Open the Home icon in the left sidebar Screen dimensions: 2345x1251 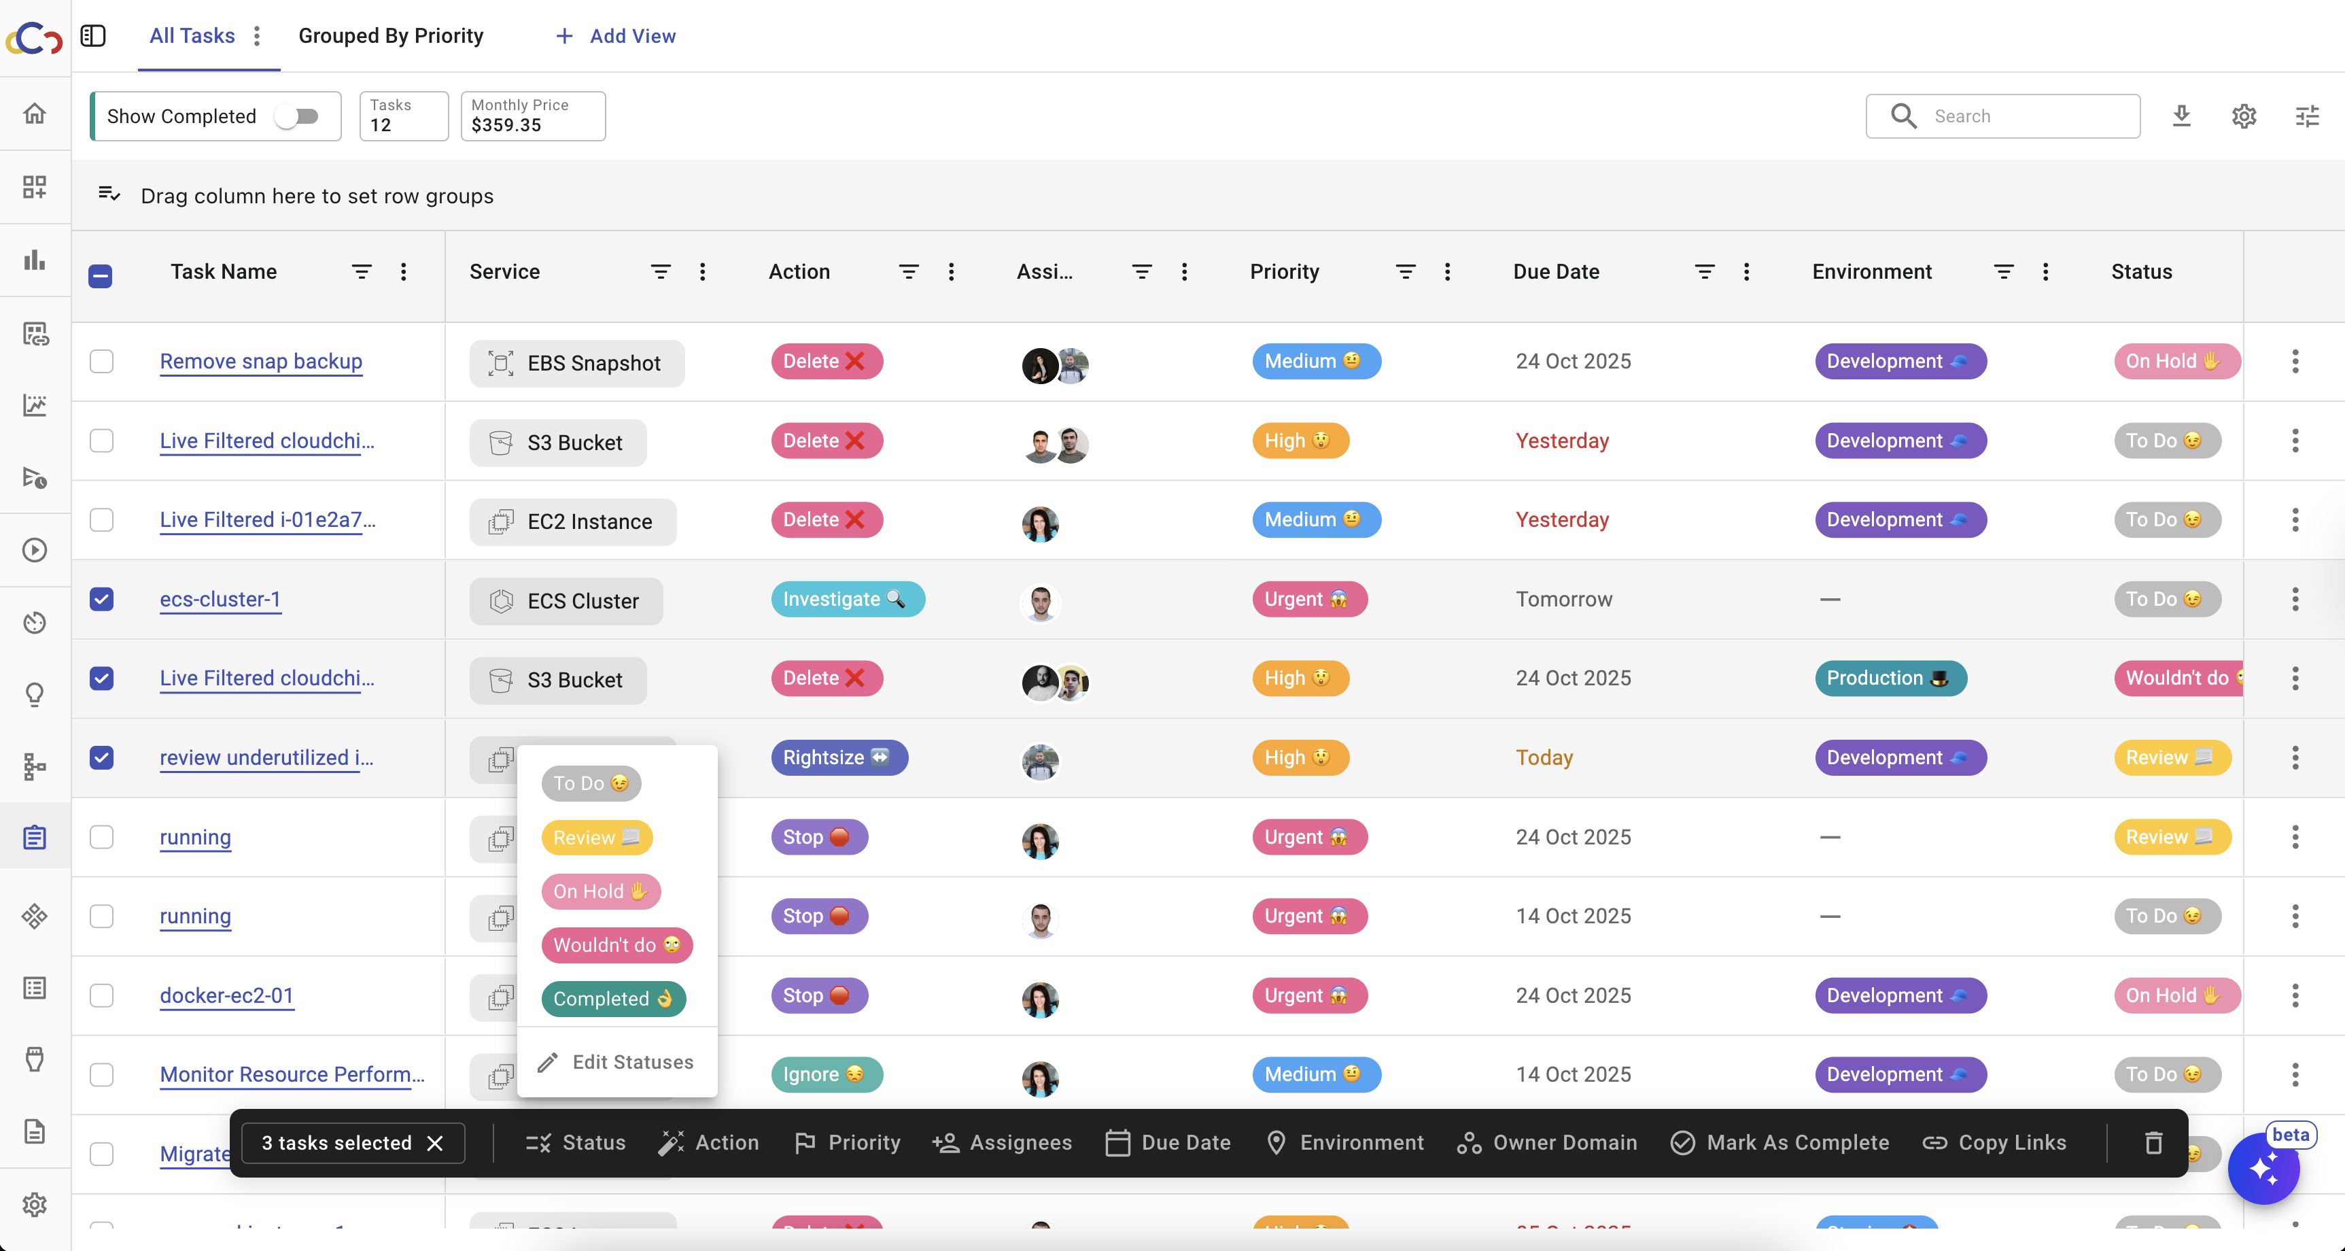pos(35,114)
